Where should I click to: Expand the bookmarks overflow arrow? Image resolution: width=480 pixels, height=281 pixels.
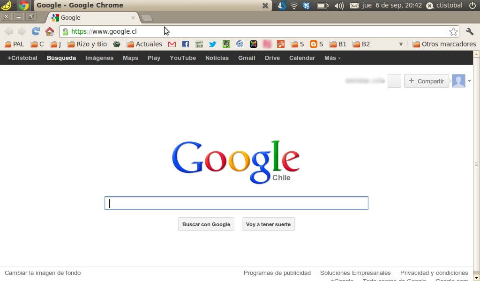pos(401,44)
